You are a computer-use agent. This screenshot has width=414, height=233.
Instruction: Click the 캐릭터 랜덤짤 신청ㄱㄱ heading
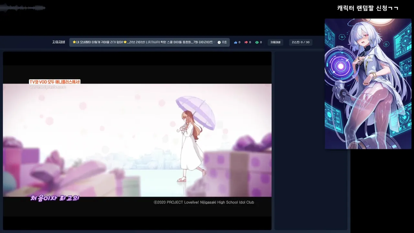tap(368, 8)
